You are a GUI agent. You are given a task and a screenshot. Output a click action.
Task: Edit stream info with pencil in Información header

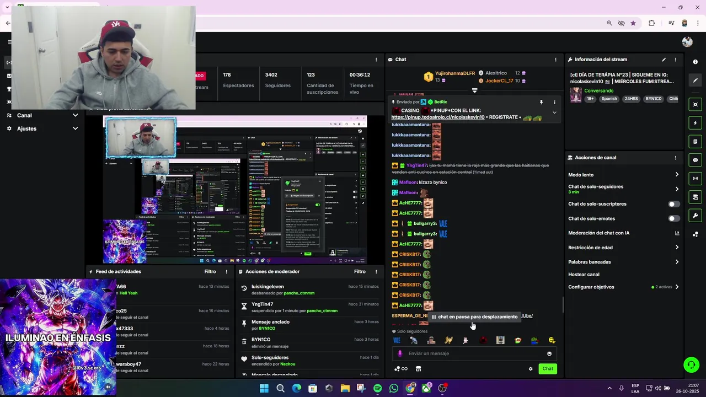point(664,60)
